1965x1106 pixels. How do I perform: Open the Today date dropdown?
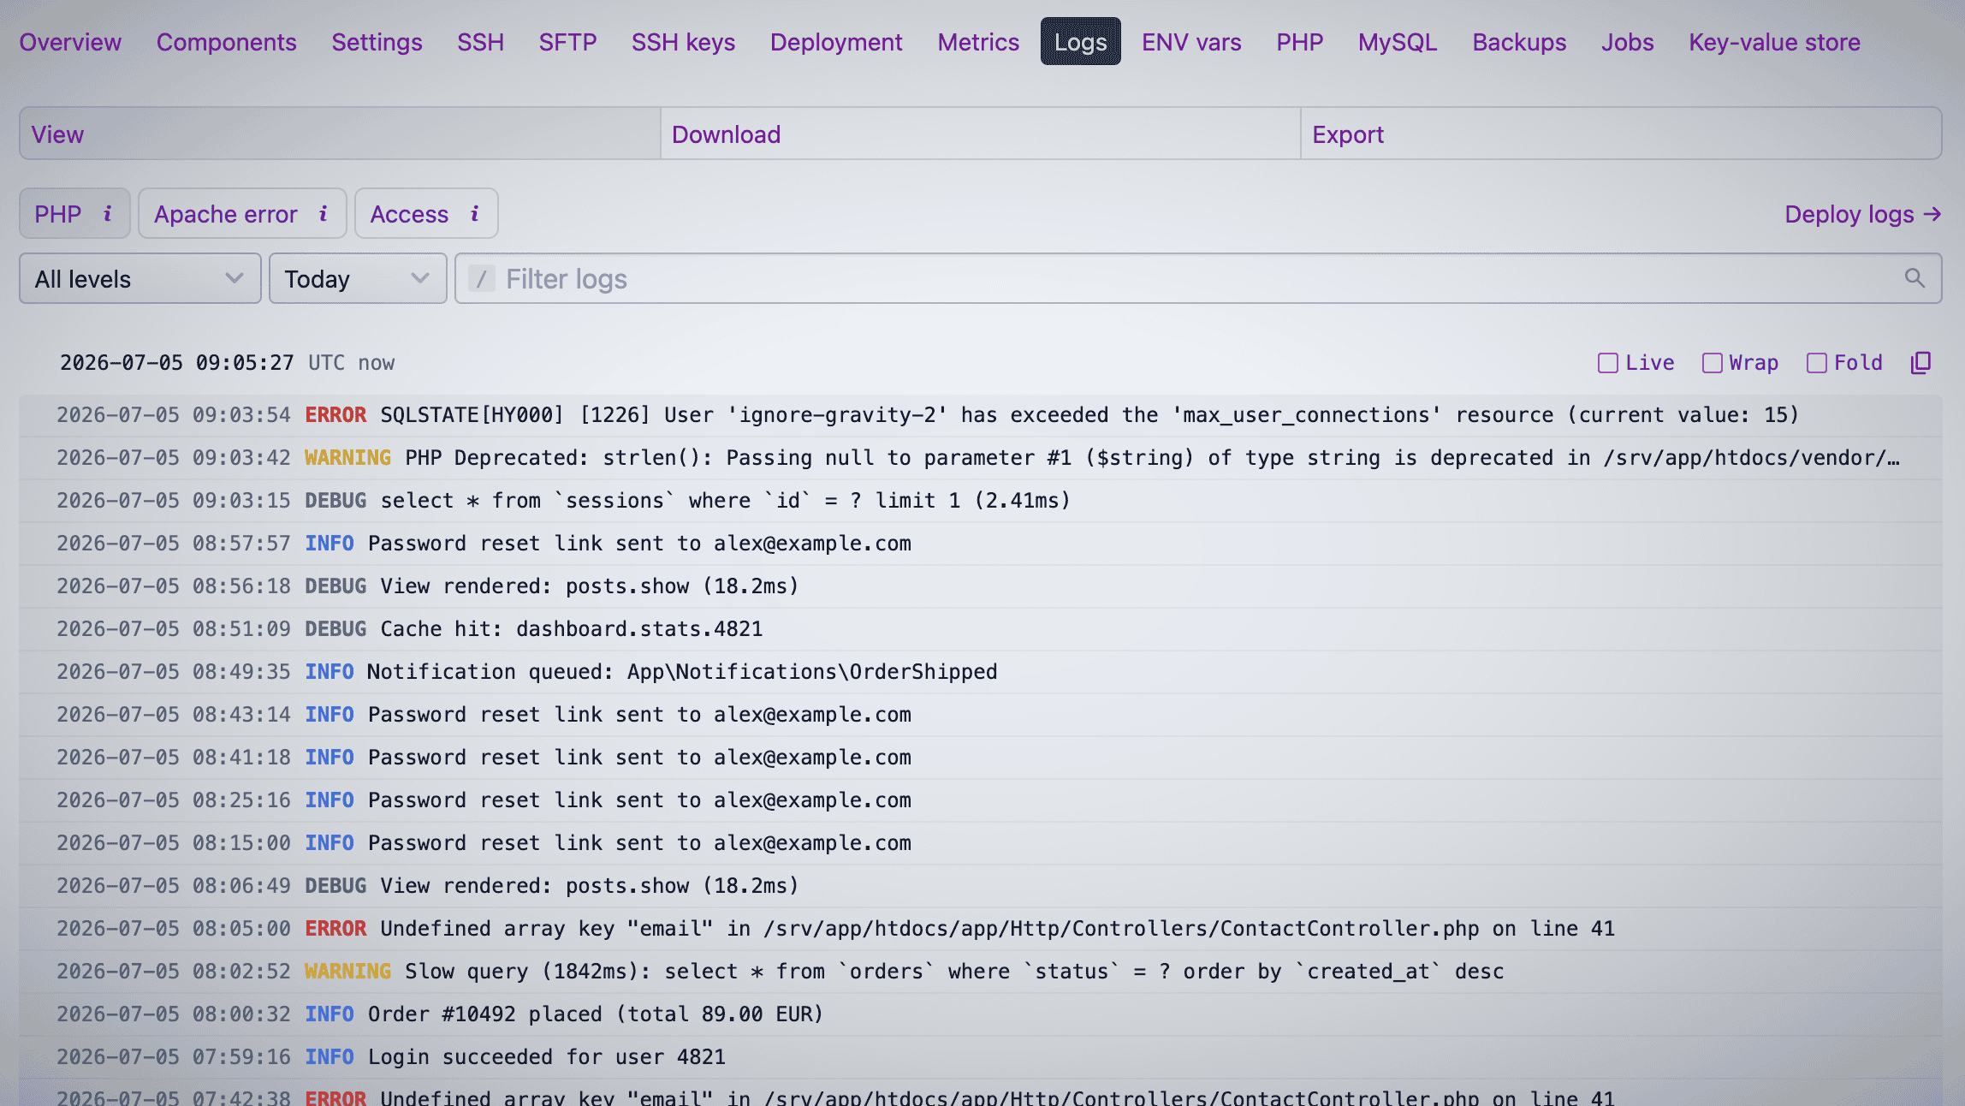(x=358, y=278)
